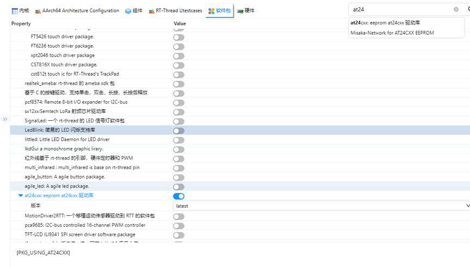
Task: Enable littled LED Daemon package
Action: pyautogui.click(x=178, y=140)
